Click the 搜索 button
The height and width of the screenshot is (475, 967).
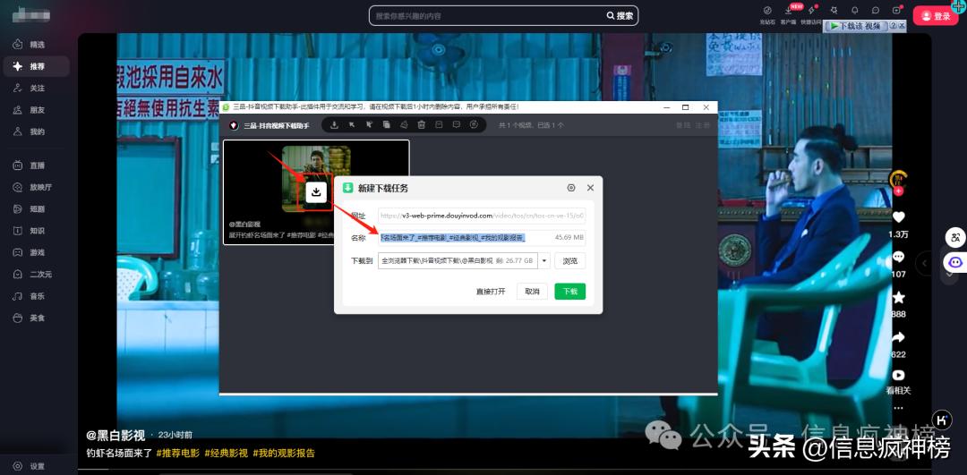[620, 16]
